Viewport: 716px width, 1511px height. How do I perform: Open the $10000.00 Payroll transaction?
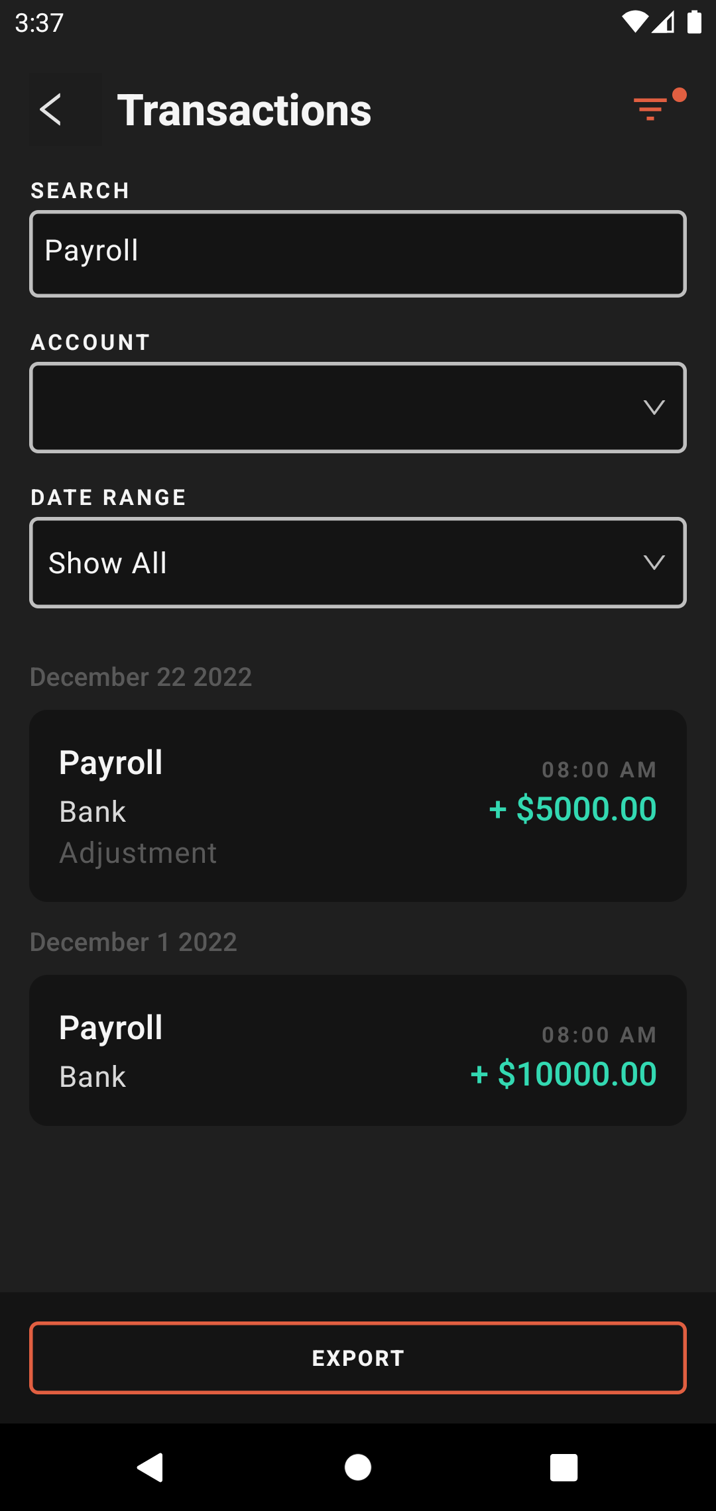tap(358, 1050)
